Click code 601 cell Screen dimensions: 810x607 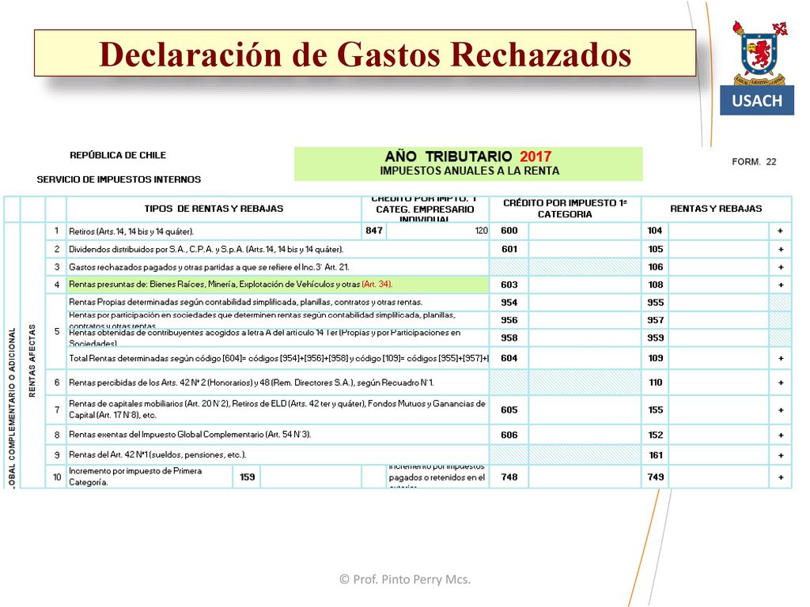[x=509, y=249]
